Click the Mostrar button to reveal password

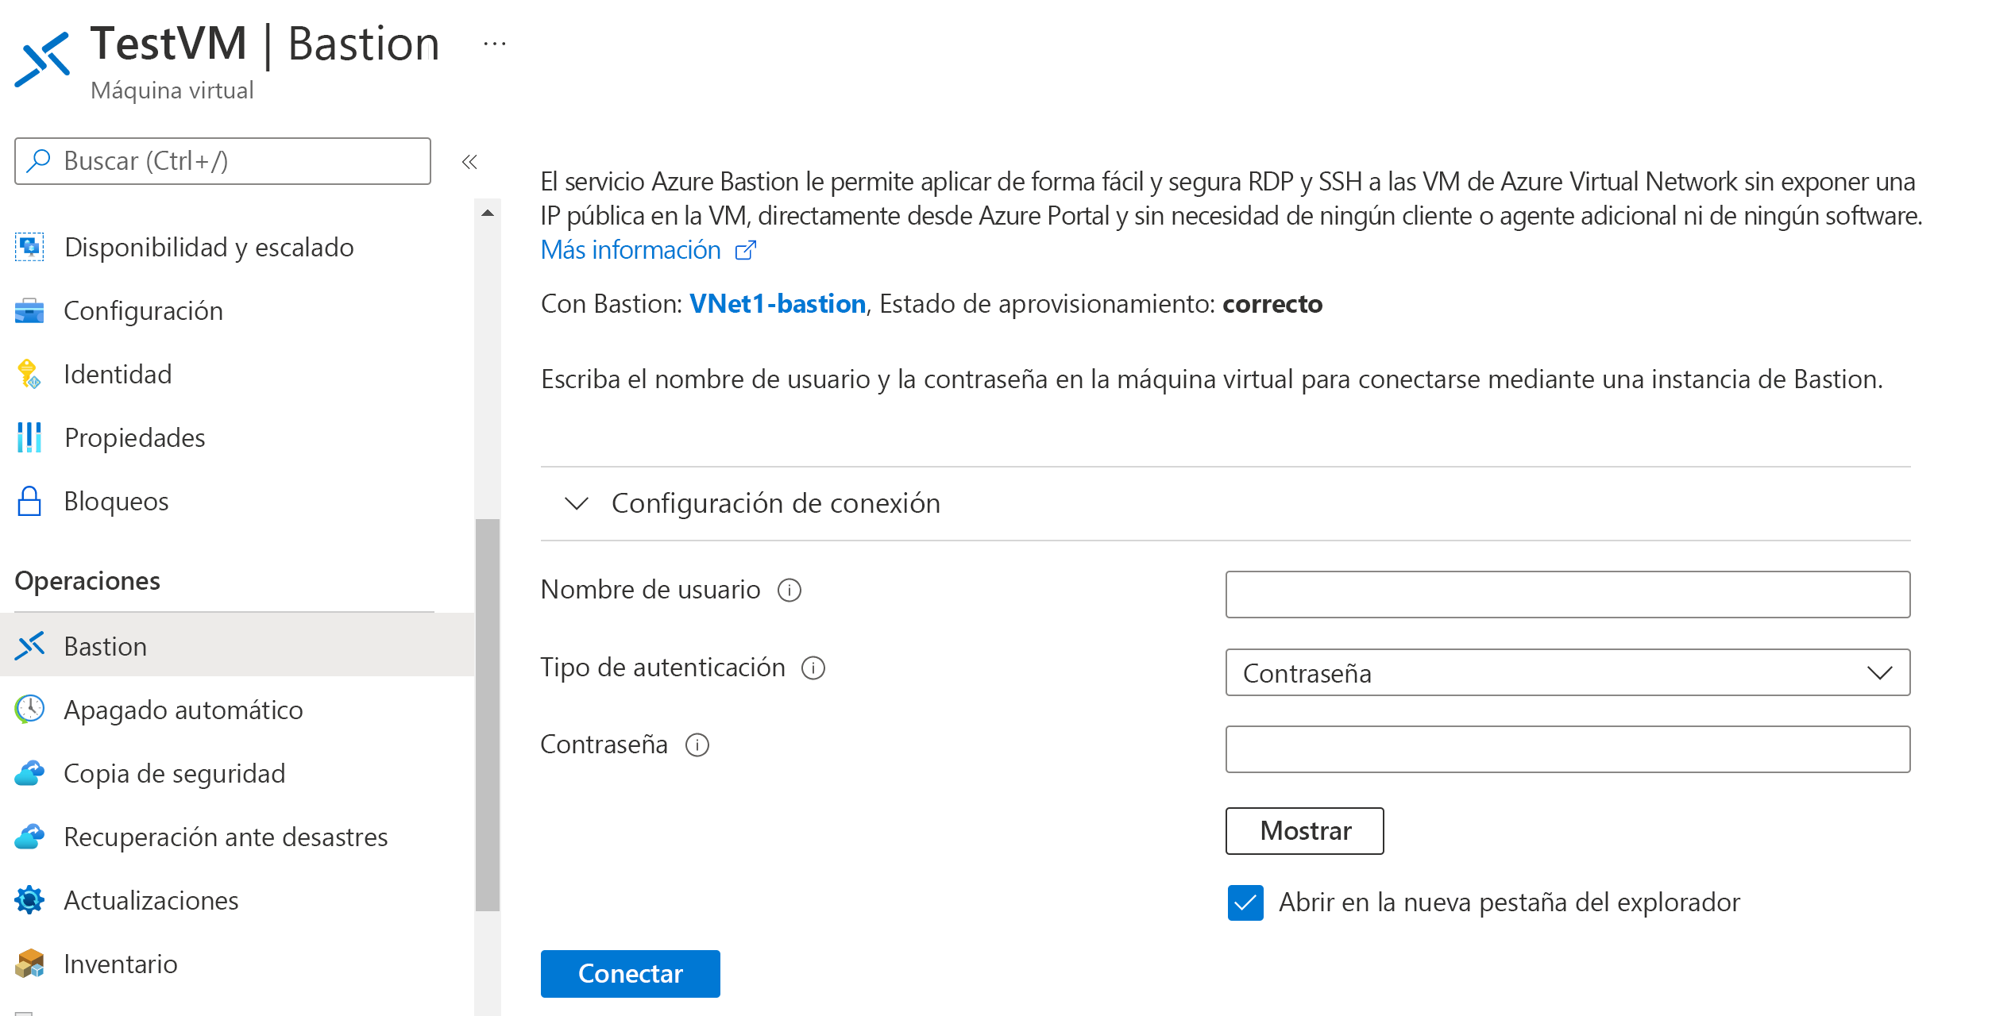(x=1304, y=829)
